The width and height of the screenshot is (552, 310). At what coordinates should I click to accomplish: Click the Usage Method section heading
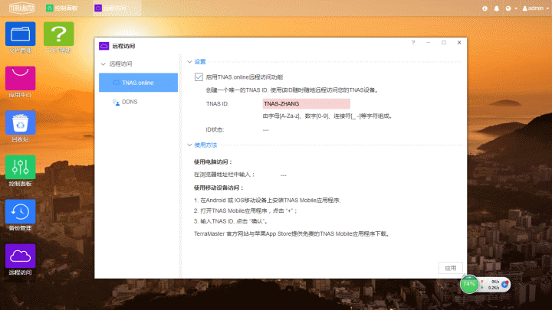(x=205, y=145)
